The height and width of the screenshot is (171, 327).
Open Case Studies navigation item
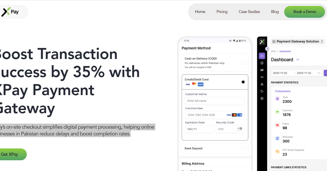[249, 12]
